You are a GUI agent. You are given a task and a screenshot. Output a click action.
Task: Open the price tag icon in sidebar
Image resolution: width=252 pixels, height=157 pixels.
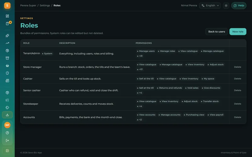point(7,107)
